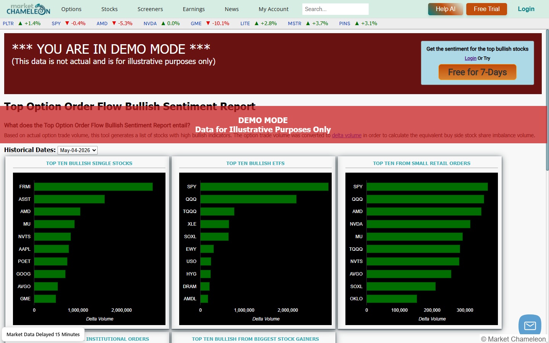Click the NVDA label in small retail chart

(x=356, y=224)
